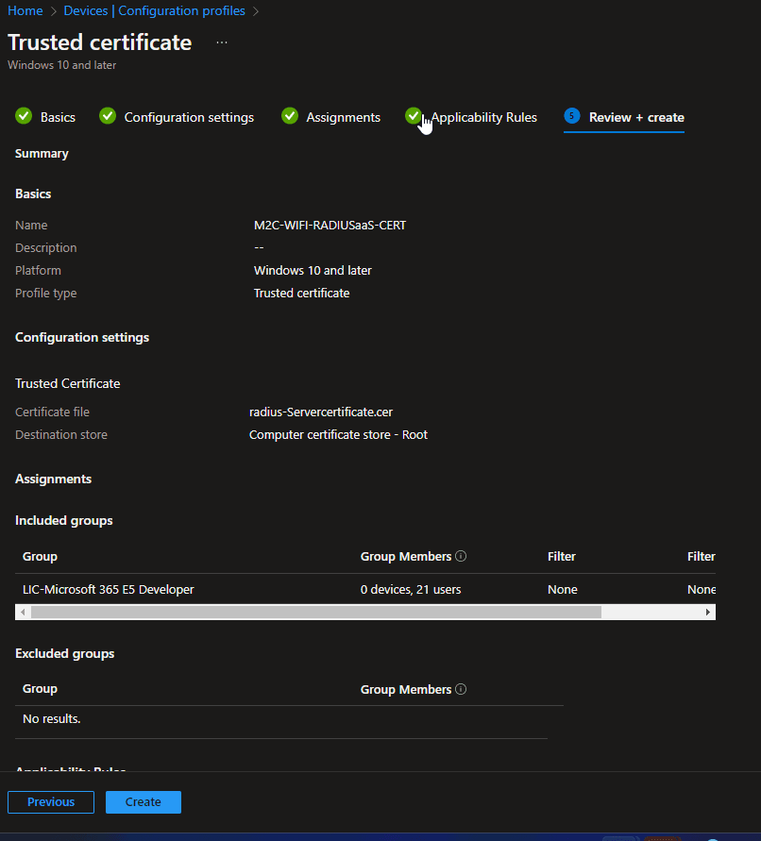
Task: Select the LIC-Microsoft 365 E5 Developer group
Action: click(109, 589)
